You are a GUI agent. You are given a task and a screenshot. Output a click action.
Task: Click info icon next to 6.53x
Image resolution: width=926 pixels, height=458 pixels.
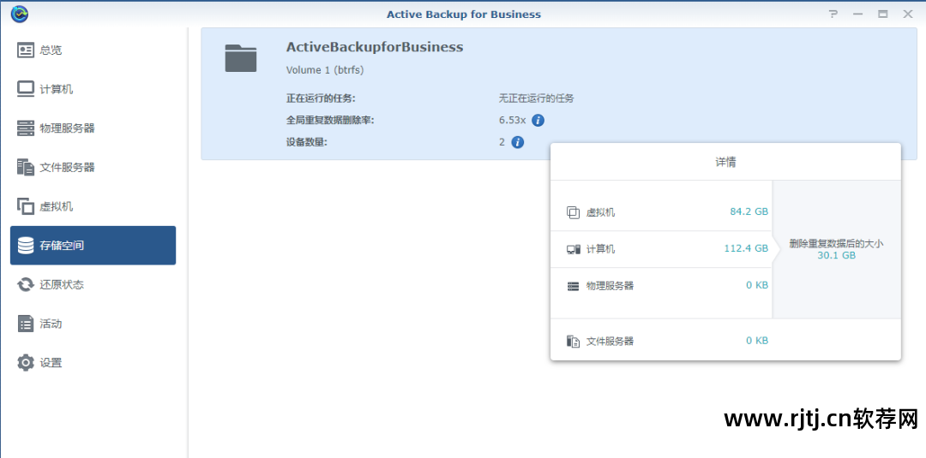[x=538, y=120]
